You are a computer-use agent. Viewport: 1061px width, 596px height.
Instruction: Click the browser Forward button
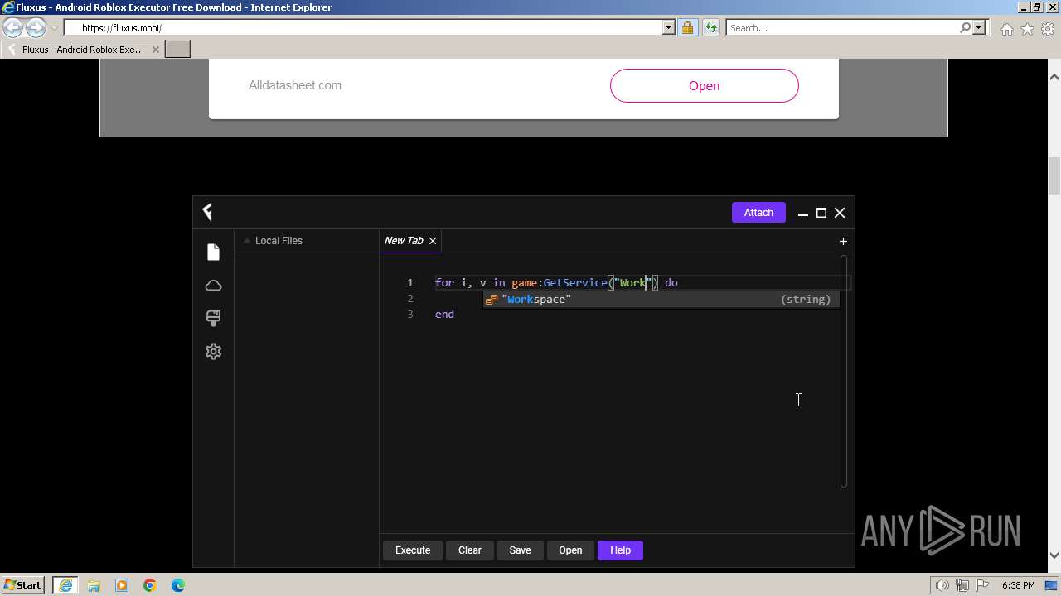[x=36, y=28]
